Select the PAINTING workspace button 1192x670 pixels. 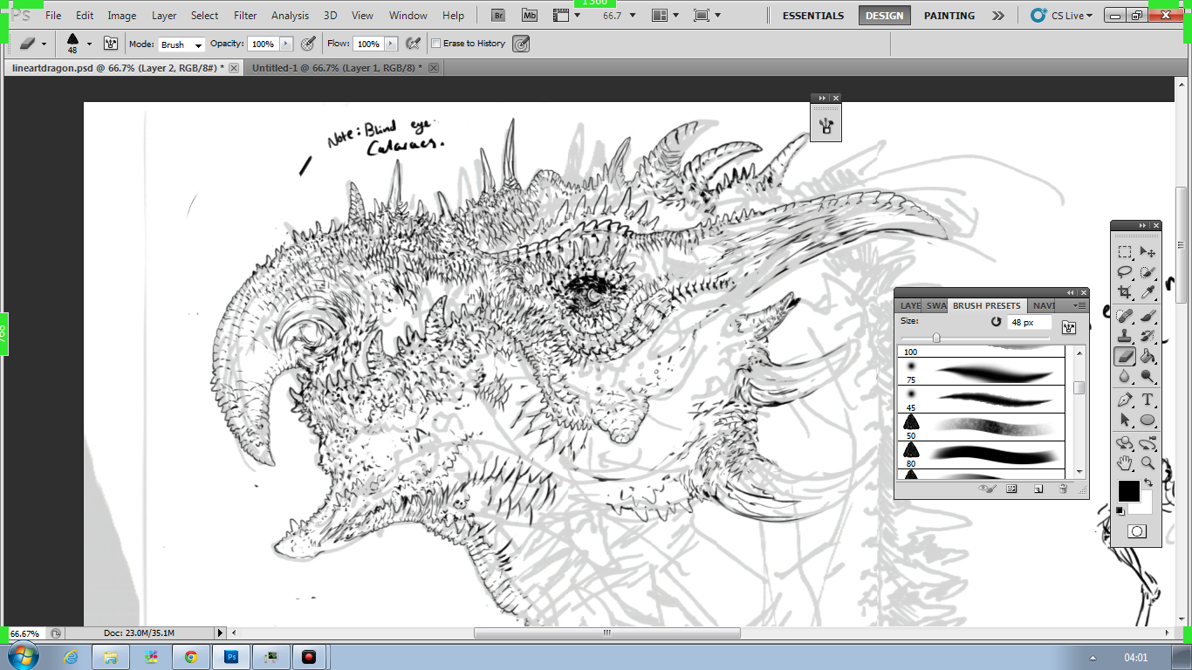click(x=949, y=15)
